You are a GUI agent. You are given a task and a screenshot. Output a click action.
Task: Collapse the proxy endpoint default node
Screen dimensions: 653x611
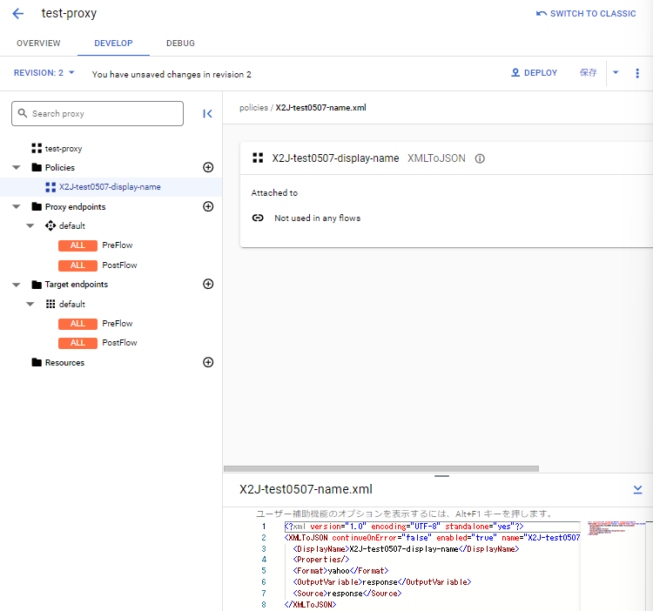(x=30, y=226)
